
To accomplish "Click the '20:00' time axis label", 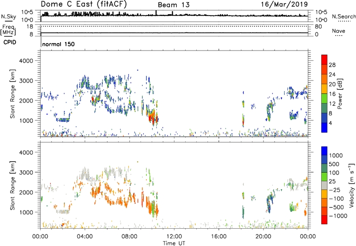I will (263, 237).
